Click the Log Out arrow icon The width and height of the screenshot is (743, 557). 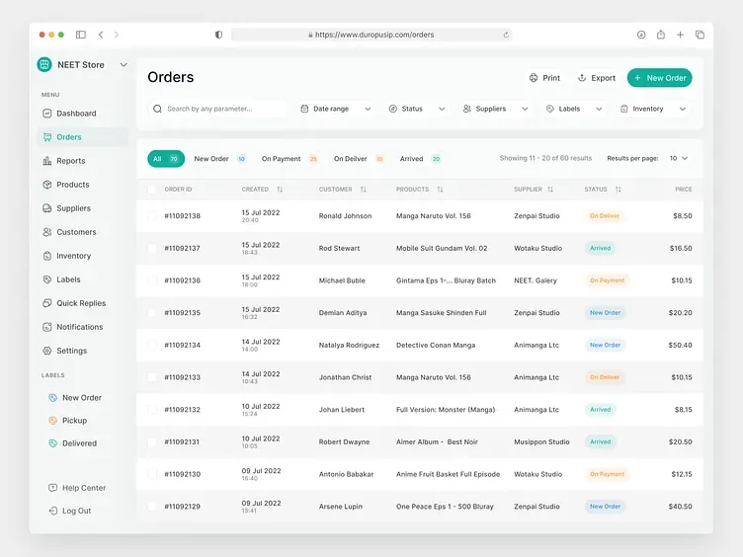coord(52,511)
